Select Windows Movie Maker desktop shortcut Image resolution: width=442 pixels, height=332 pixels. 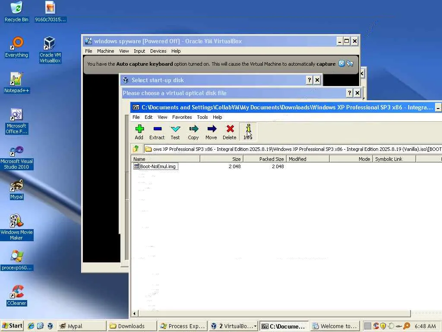pyautogui.click(x=16, y=227)
